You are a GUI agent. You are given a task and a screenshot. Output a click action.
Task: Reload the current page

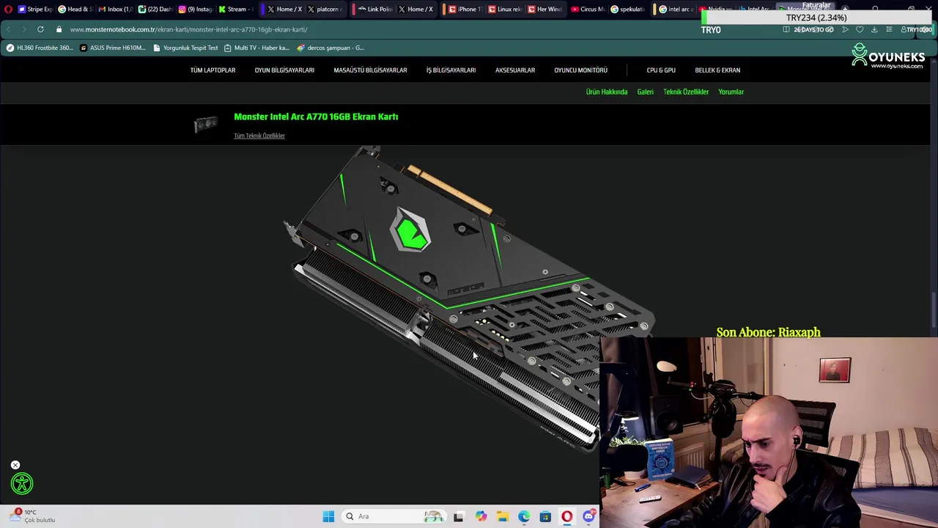pos(40,29)
